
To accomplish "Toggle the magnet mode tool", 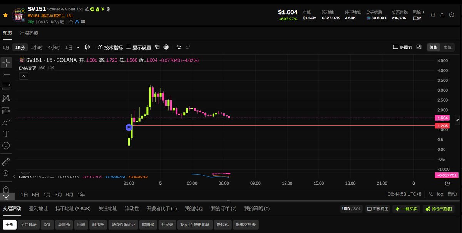I will click(x=6, y=190).
